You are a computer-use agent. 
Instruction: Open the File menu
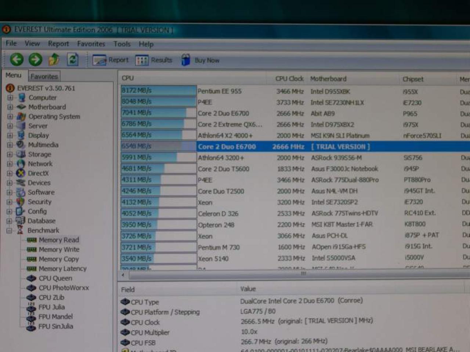tap(11, 44)
